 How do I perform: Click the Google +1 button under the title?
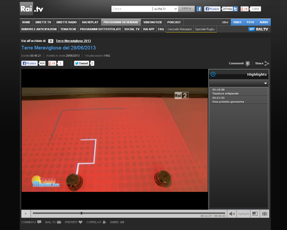(52, 63)
